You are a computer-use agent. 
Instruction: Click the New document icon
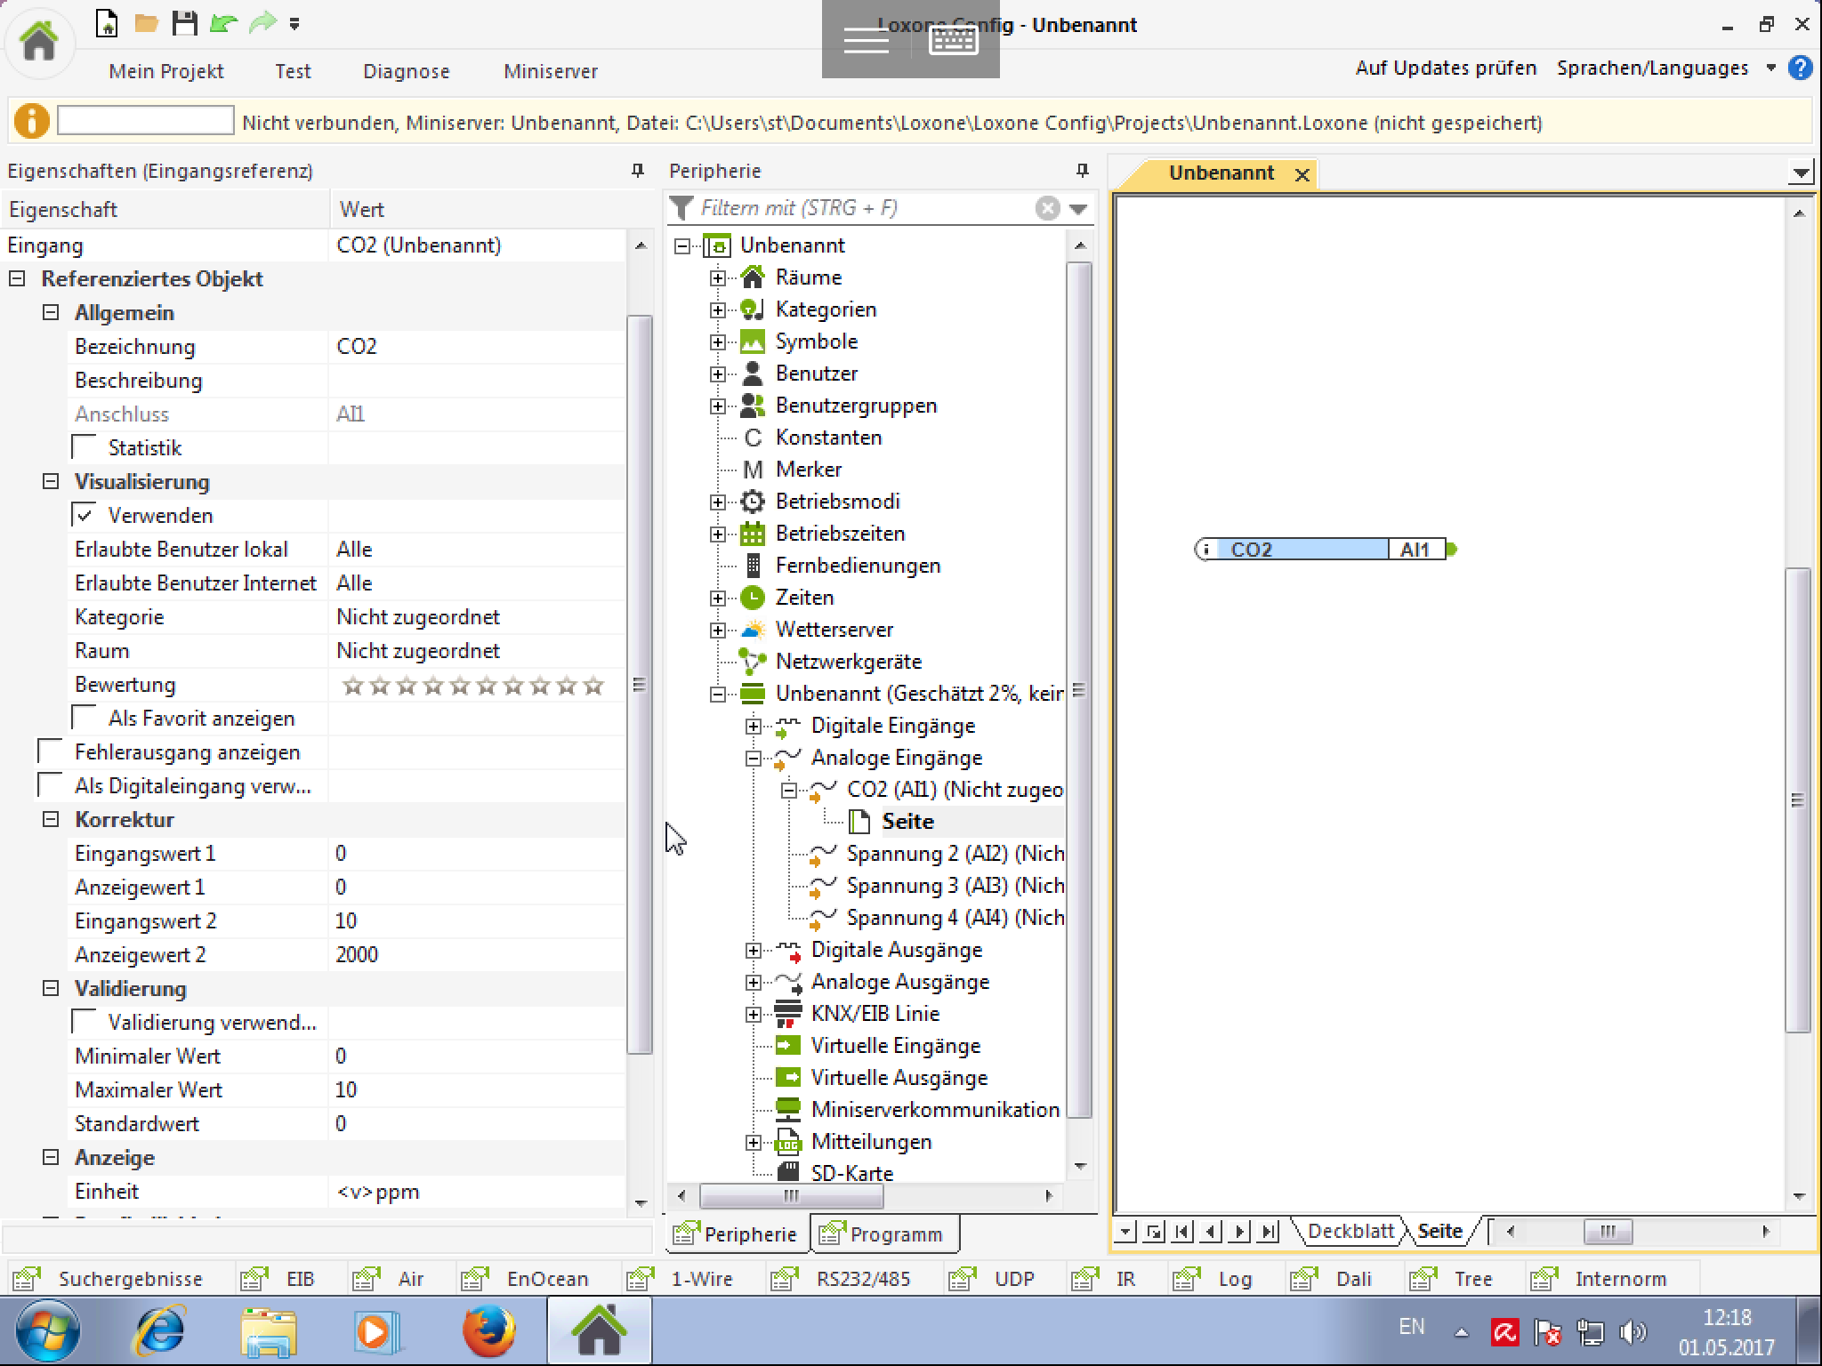click(x=107, y=24)
